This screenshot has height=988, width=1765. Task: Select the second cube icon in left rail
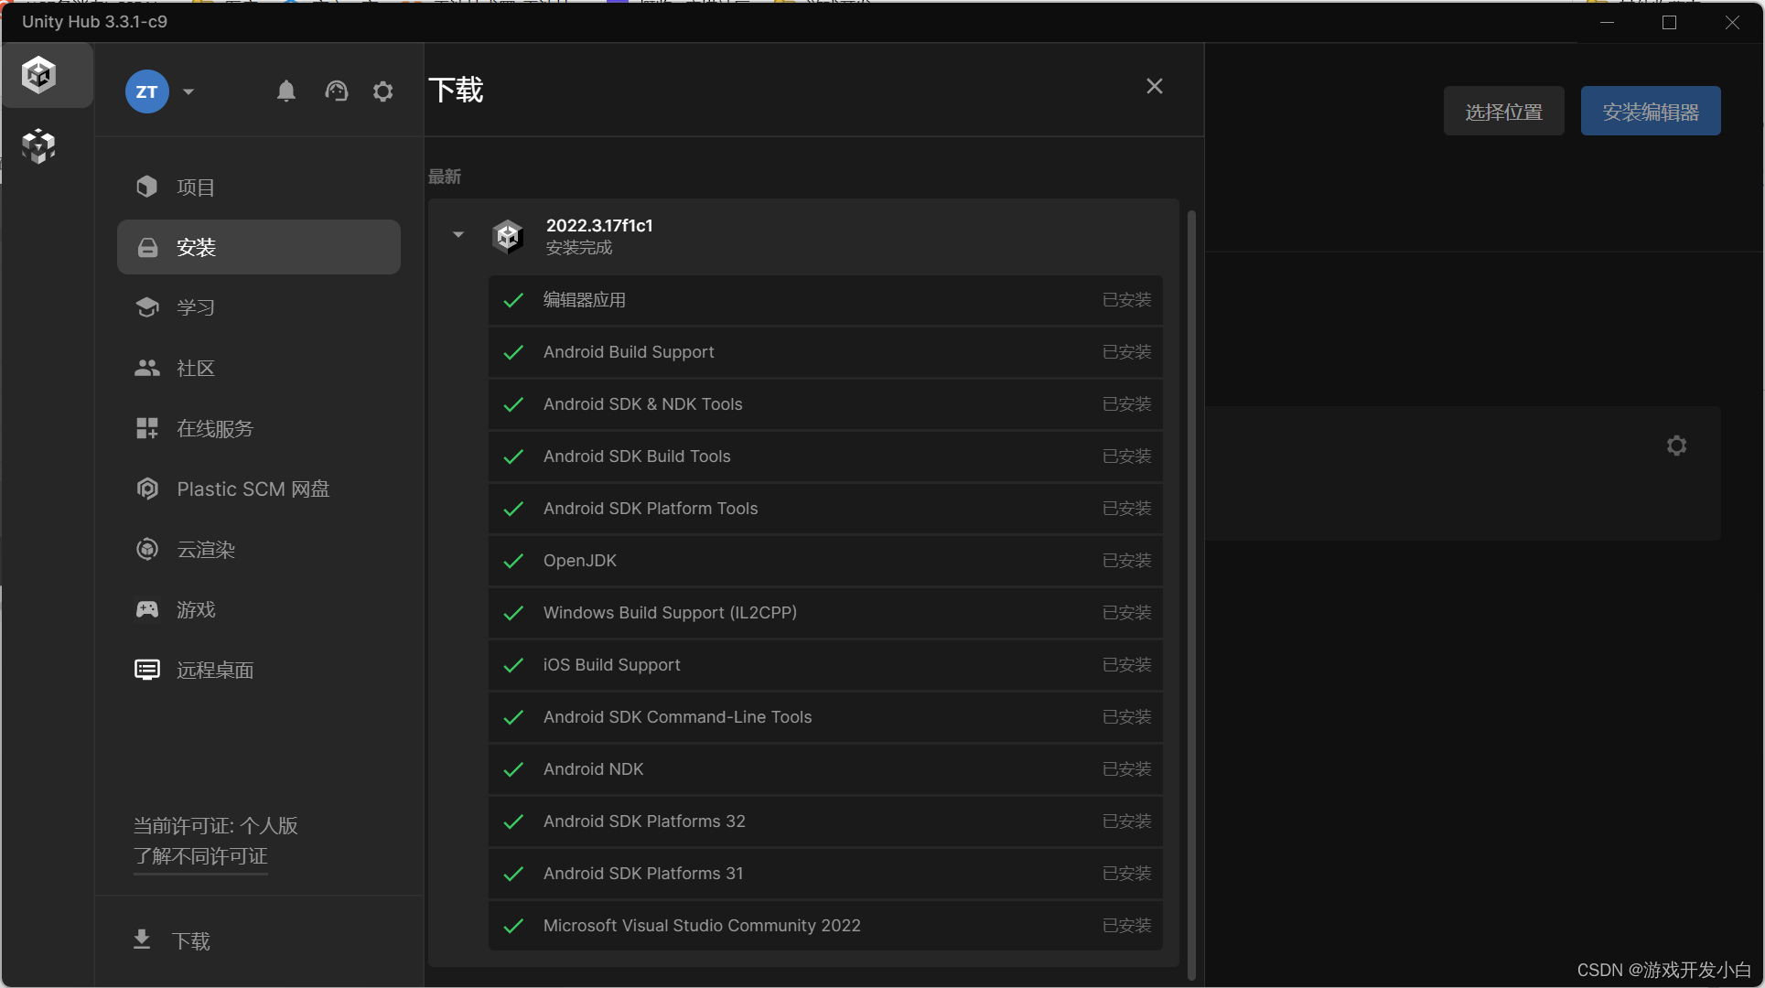tap(39, 145)
